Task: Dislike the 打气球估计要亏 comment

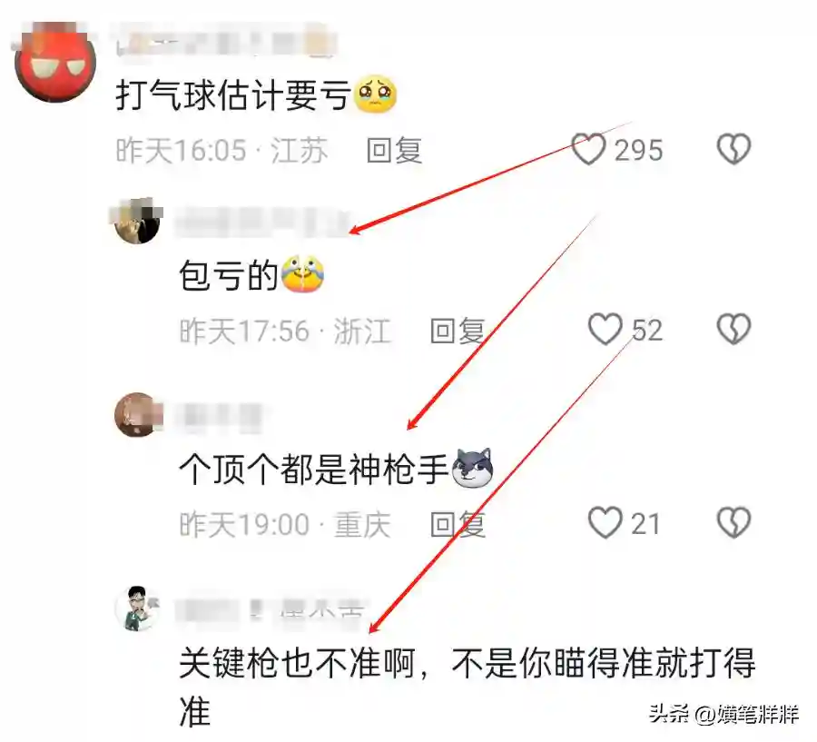Action: (x=733, y=150)
